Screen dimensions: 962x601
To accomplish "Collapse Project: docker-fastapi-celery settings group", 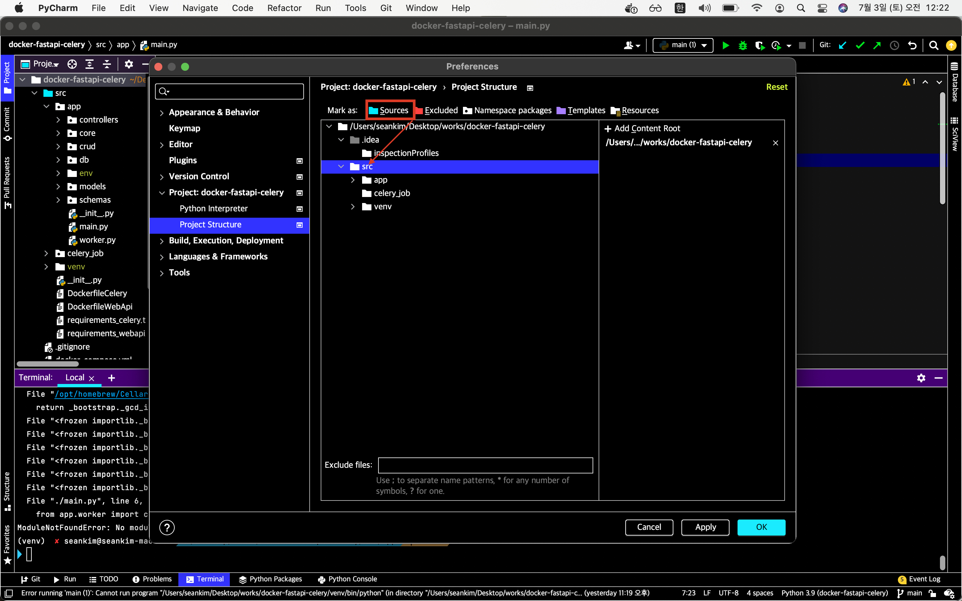I will point(161,193).
